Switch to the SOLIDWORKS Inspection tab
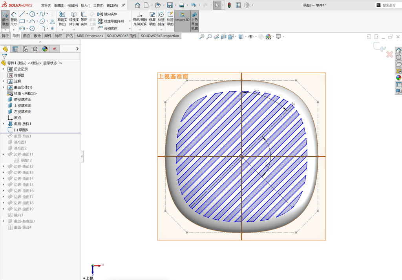The height and width of the screenshot is (280, 402). pyautogui.click(x=160, y=36)
